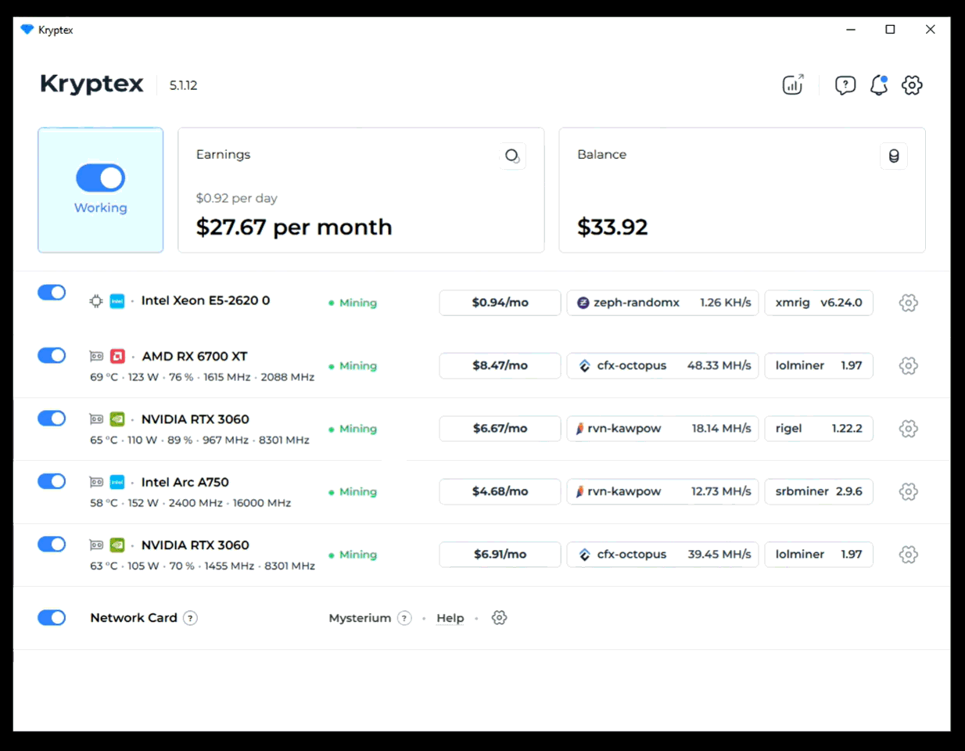Turn off the AMD RX 6700 XT toggle
Viewport: 965px width, 751px height.
point(52,355)
